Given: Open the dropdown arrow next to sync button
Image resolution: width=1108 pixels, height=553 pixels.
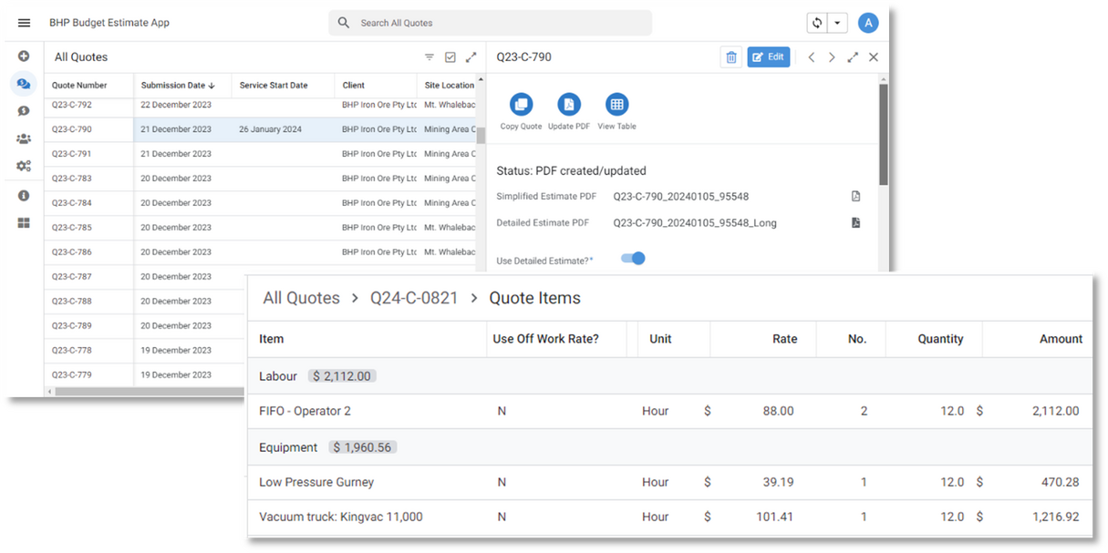Looking at the screenshot, I should 837,23.
